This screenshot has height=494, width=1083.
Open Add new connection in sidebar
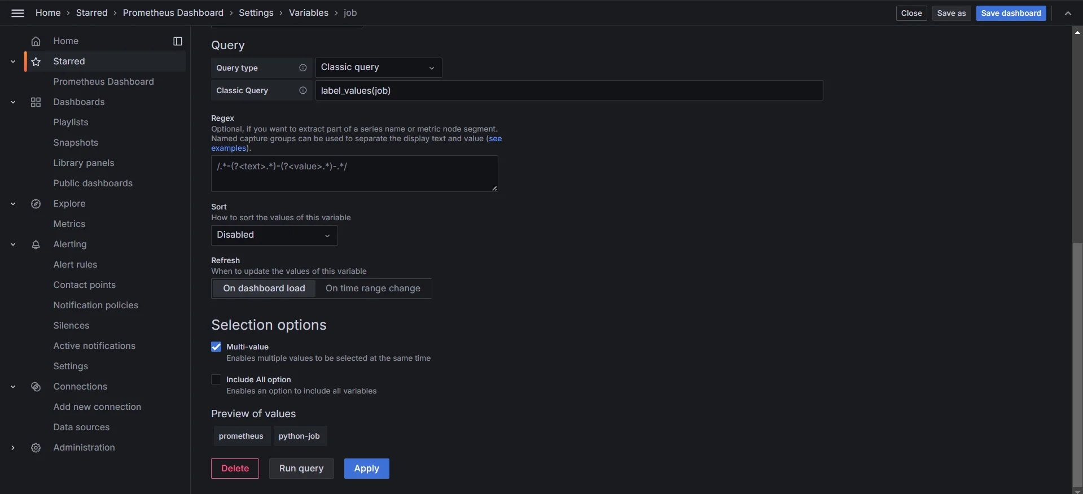pos(97,407)
